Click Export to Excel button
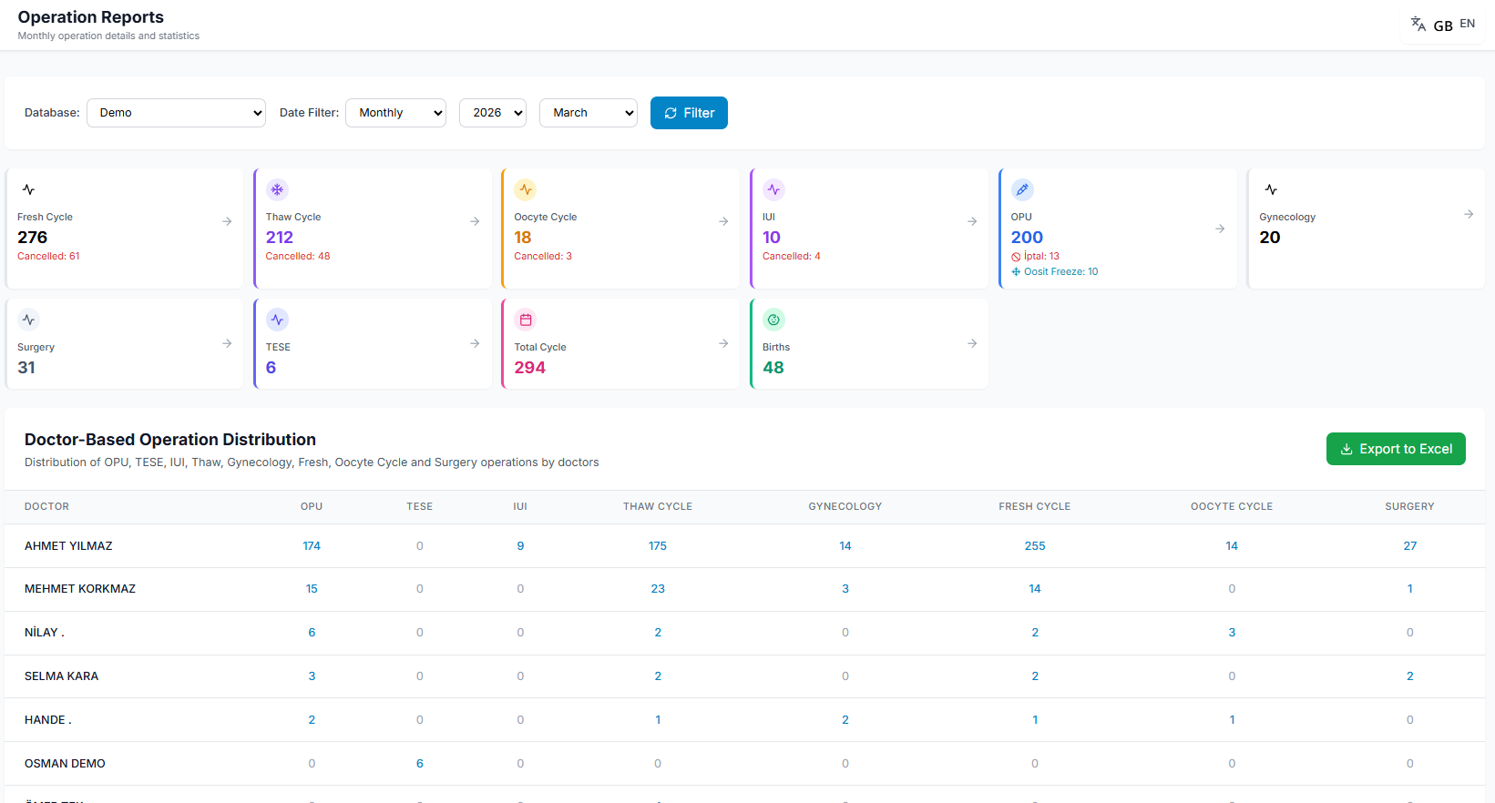The height and width of the screenshot is (803, 1495). tap(1396, 449)
